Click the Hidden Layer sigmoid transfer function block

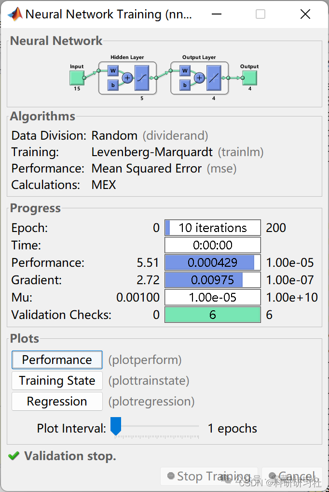click(x=142, y=78)
